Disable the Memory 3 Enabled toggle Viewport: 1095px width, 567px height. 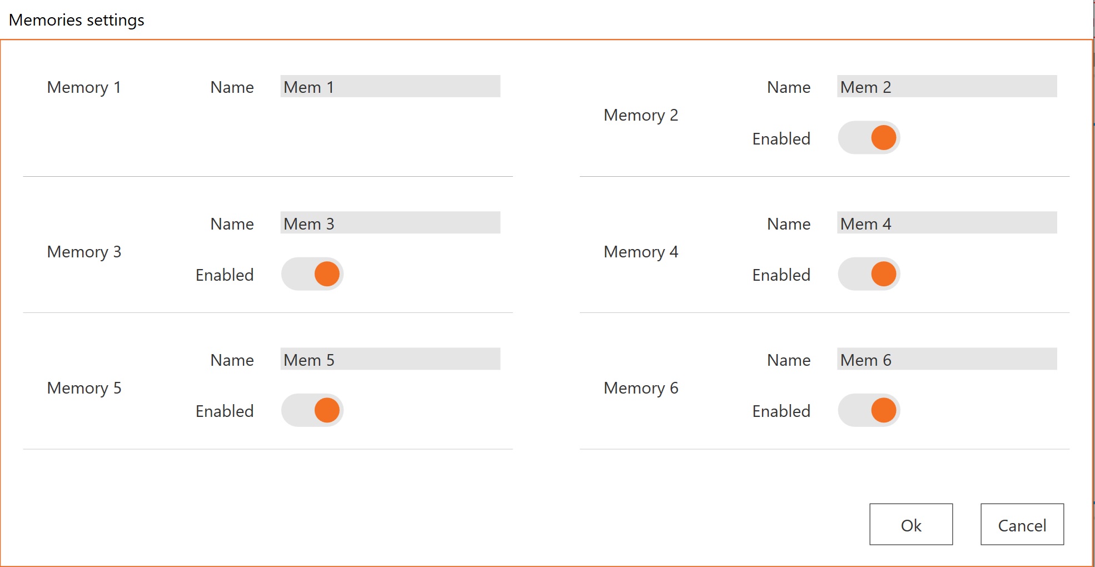(x=312, y=274)
